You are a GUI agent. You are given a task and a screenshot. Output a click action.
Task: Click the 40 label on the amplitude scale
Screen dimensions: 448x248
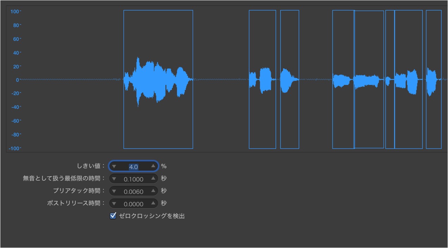[x=15, y=53]
